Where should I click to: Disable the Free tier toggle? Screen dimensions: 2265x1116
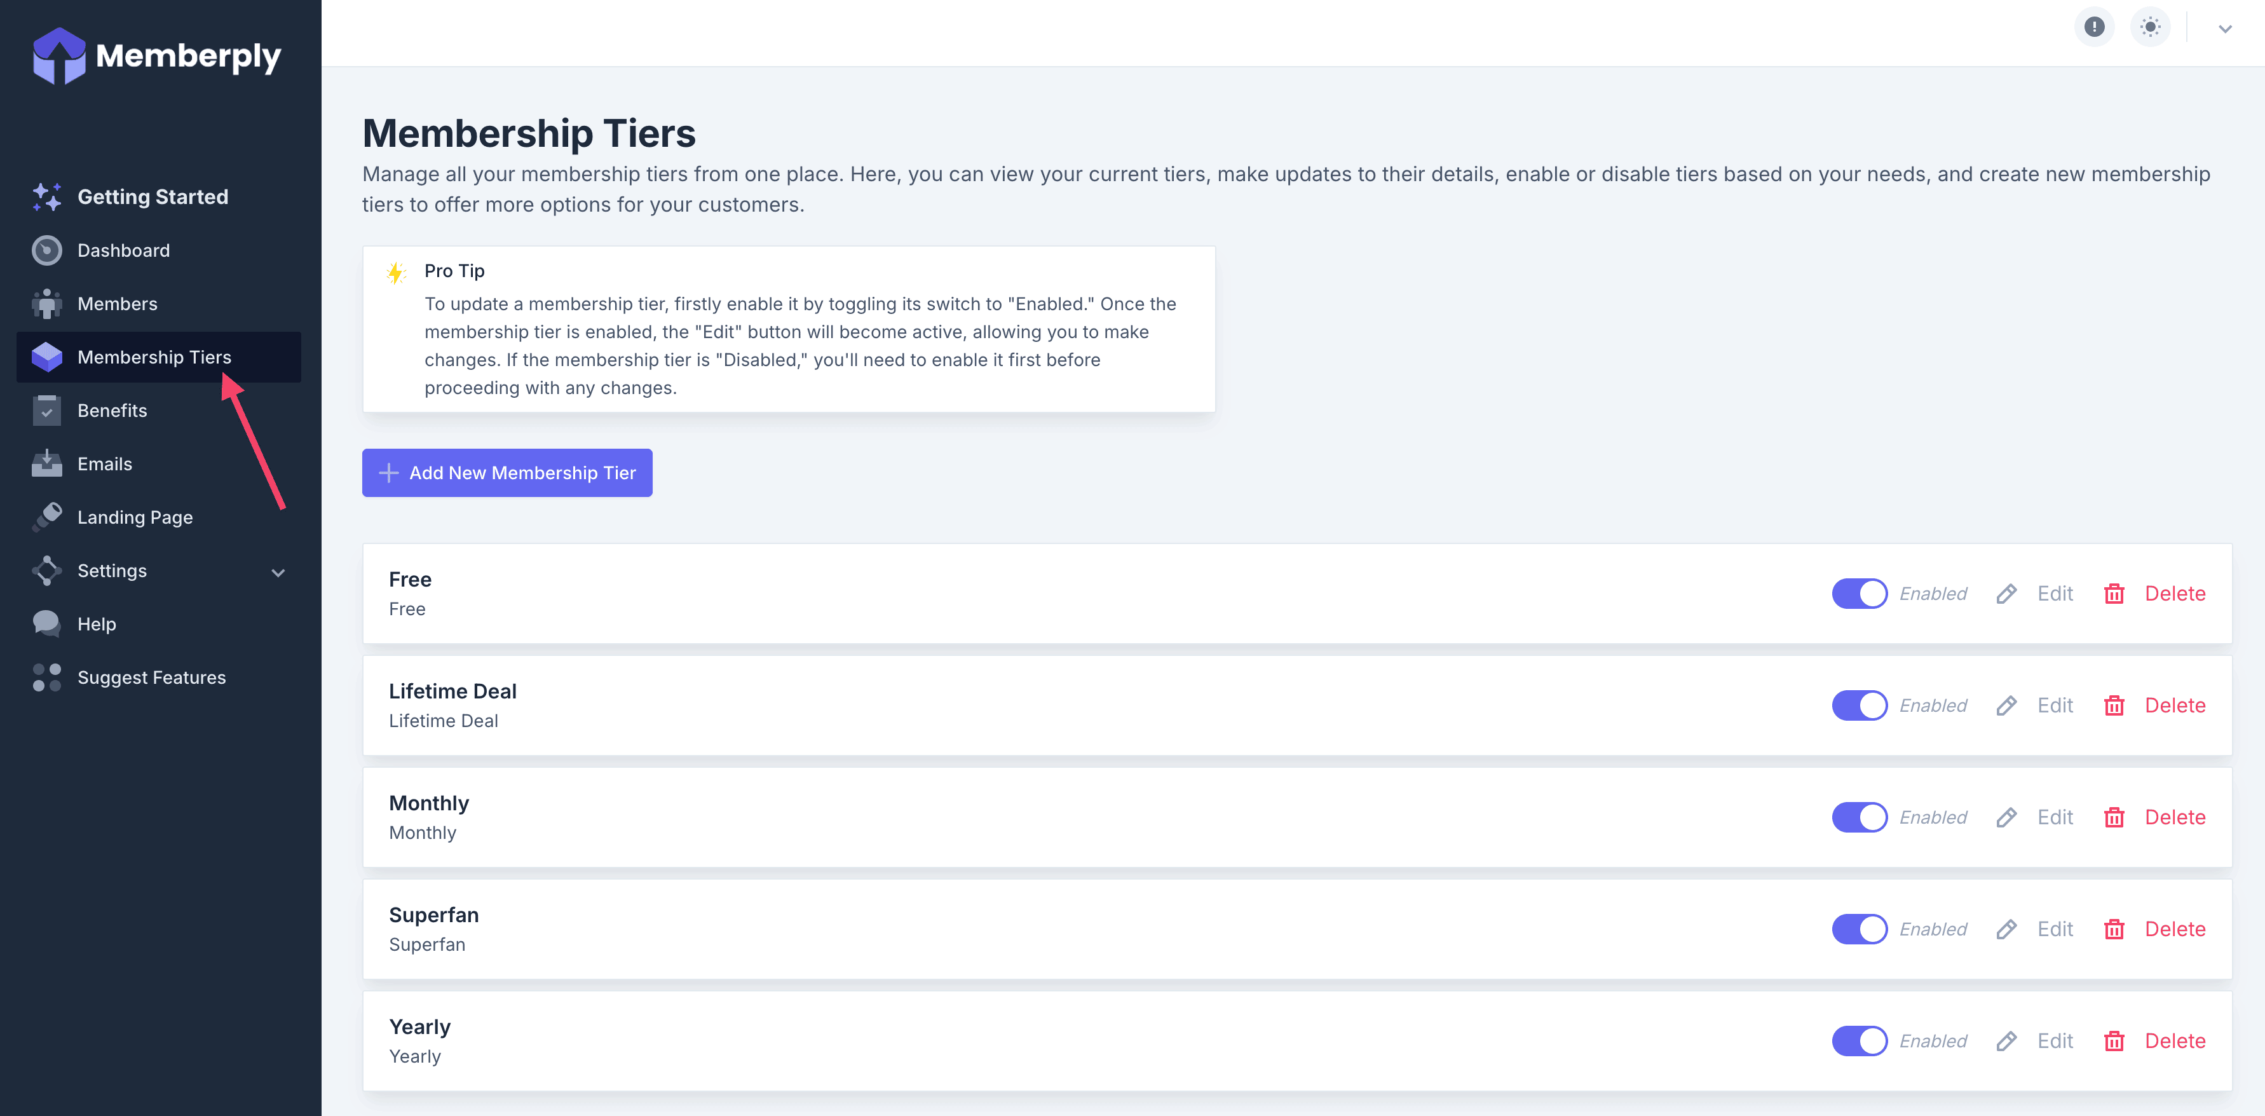pos(1859,594)
